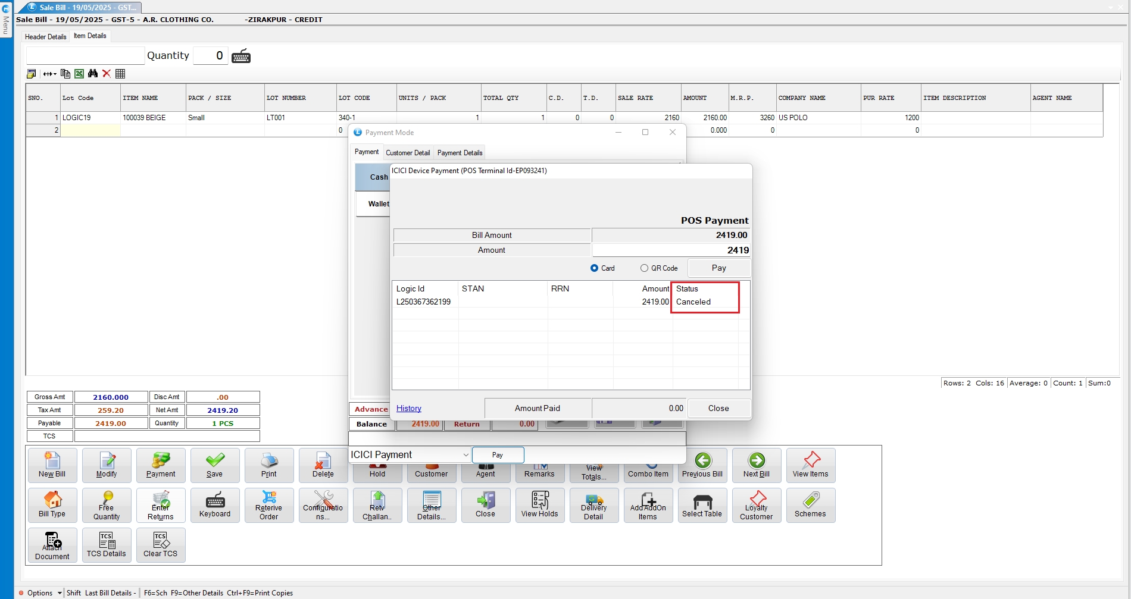The height and width of the screenshot is (599, 1131).
Task: Expand the ICICI Payment dropdown
Action: coord(465,455)
